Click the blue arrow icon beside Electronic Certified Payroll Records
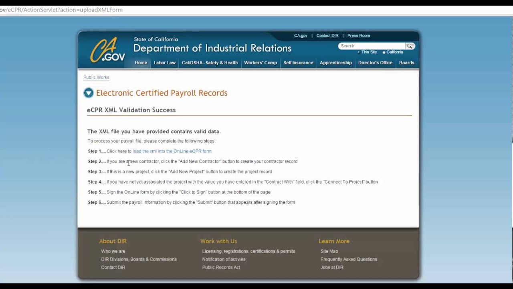 coord(88,93)
